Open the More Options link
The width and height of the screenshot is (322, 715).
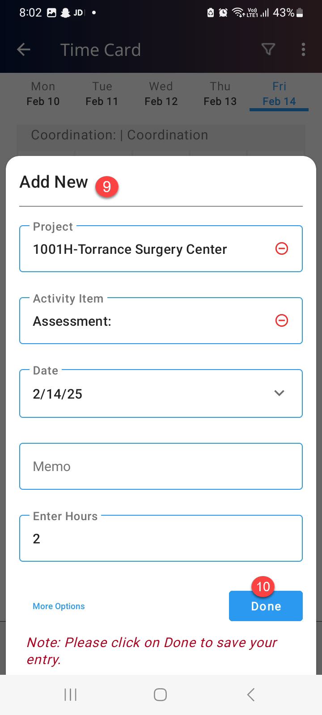(x=59, y=606)
